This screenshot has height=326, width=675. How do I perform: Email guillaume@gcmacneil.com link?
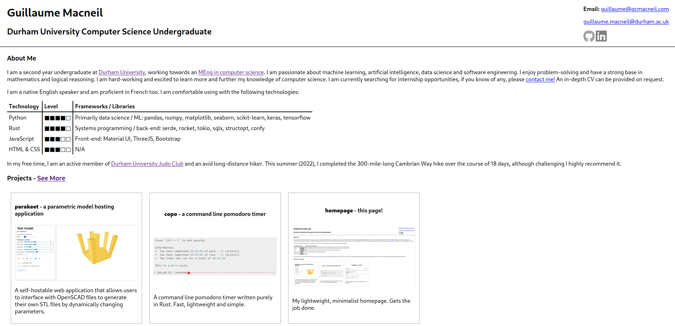tap(635, 9)
